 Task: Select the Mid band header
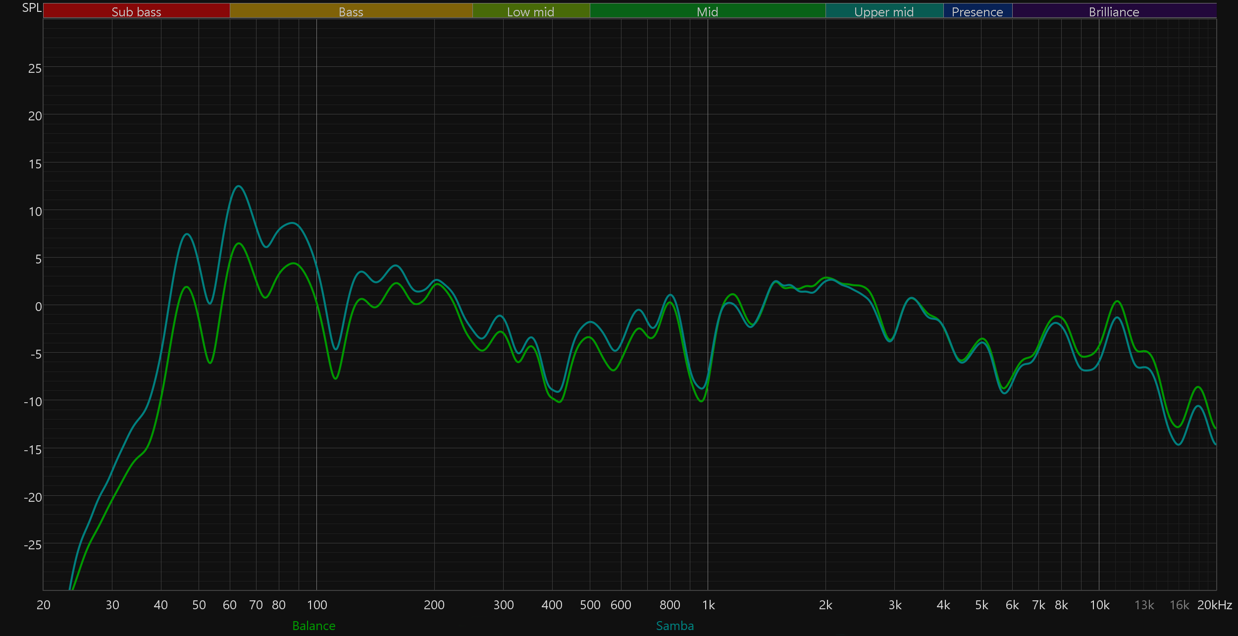tap(707, 11)
